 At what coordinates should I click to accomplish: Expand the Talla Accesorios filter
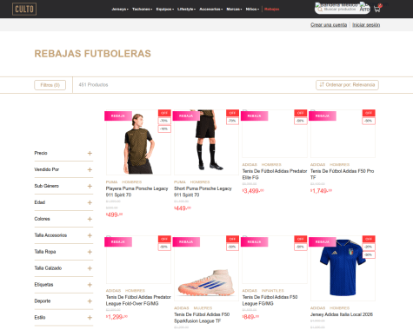[63, 235]
